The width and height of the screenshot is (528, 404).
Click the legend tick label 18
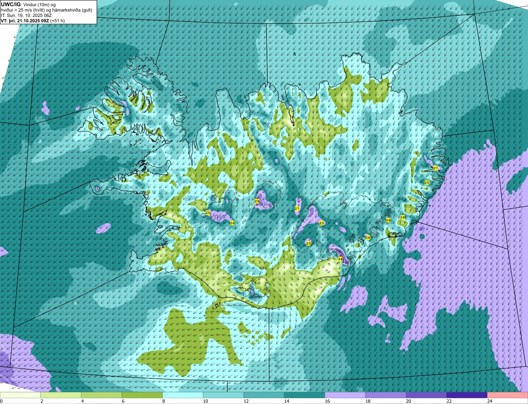[x=368, y=401]
